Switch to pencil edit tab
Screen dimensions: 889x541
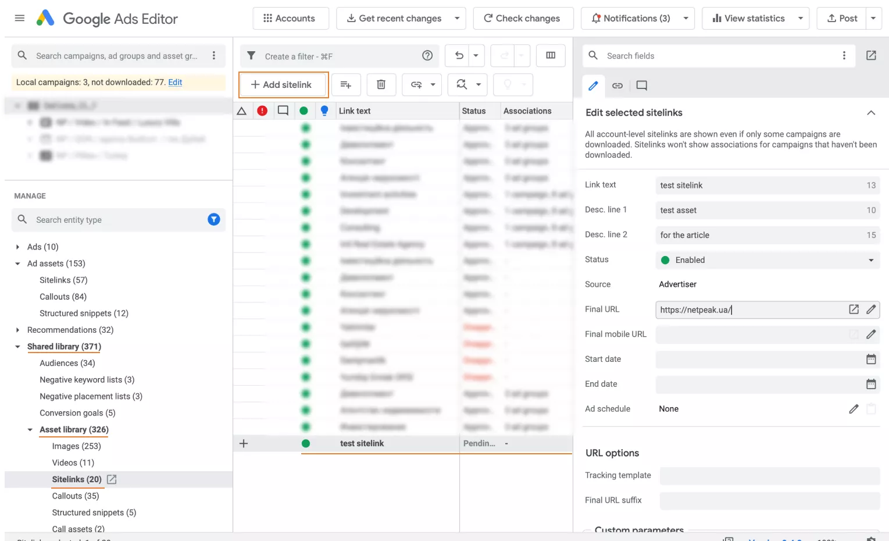pyautogui.click(x=593, y=86)
